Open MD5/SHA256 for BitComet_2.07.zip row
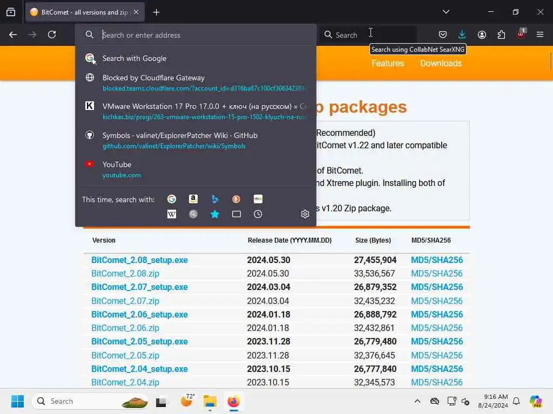Viewport: 553px width, 414px height. pos(437,301)
